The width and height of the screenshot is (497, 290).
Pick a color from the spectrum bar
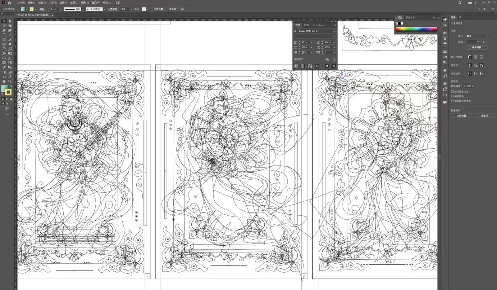pyautogui.click(x=416, y=29)
